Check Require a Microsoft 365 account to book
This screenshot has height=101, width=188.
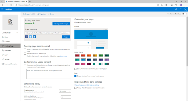(x=25, y=49)
